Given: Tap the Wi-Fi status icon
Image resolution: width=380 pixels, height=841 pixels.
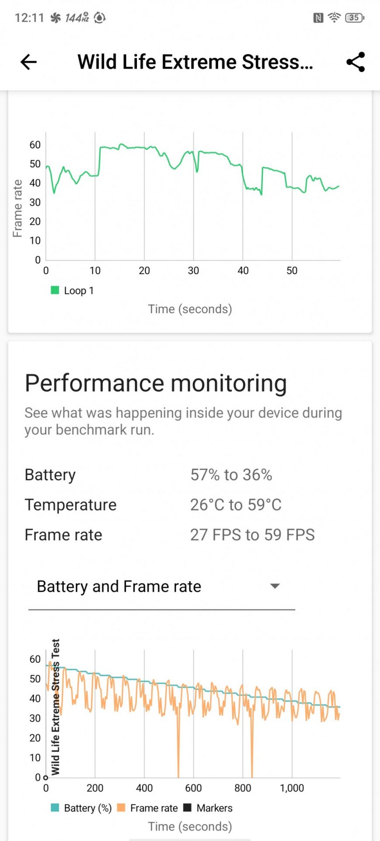Looking at the screenshot, I should click(334, 18).
